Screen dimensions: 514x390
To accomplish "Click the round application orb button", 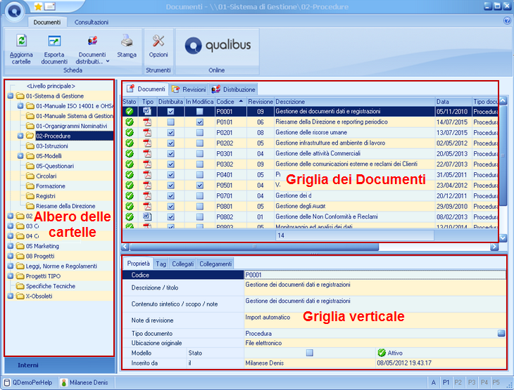I will 14,11.
